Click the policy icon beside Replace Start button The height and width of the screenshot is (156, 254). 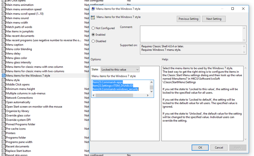[4, 151]
